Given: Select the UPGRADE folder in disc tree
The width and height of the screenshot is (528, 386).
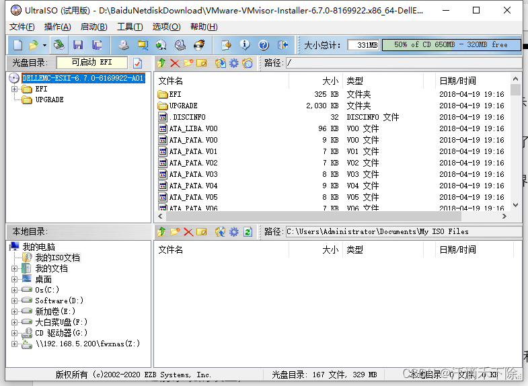Looking at the screenshot, I should click(49, 100).
